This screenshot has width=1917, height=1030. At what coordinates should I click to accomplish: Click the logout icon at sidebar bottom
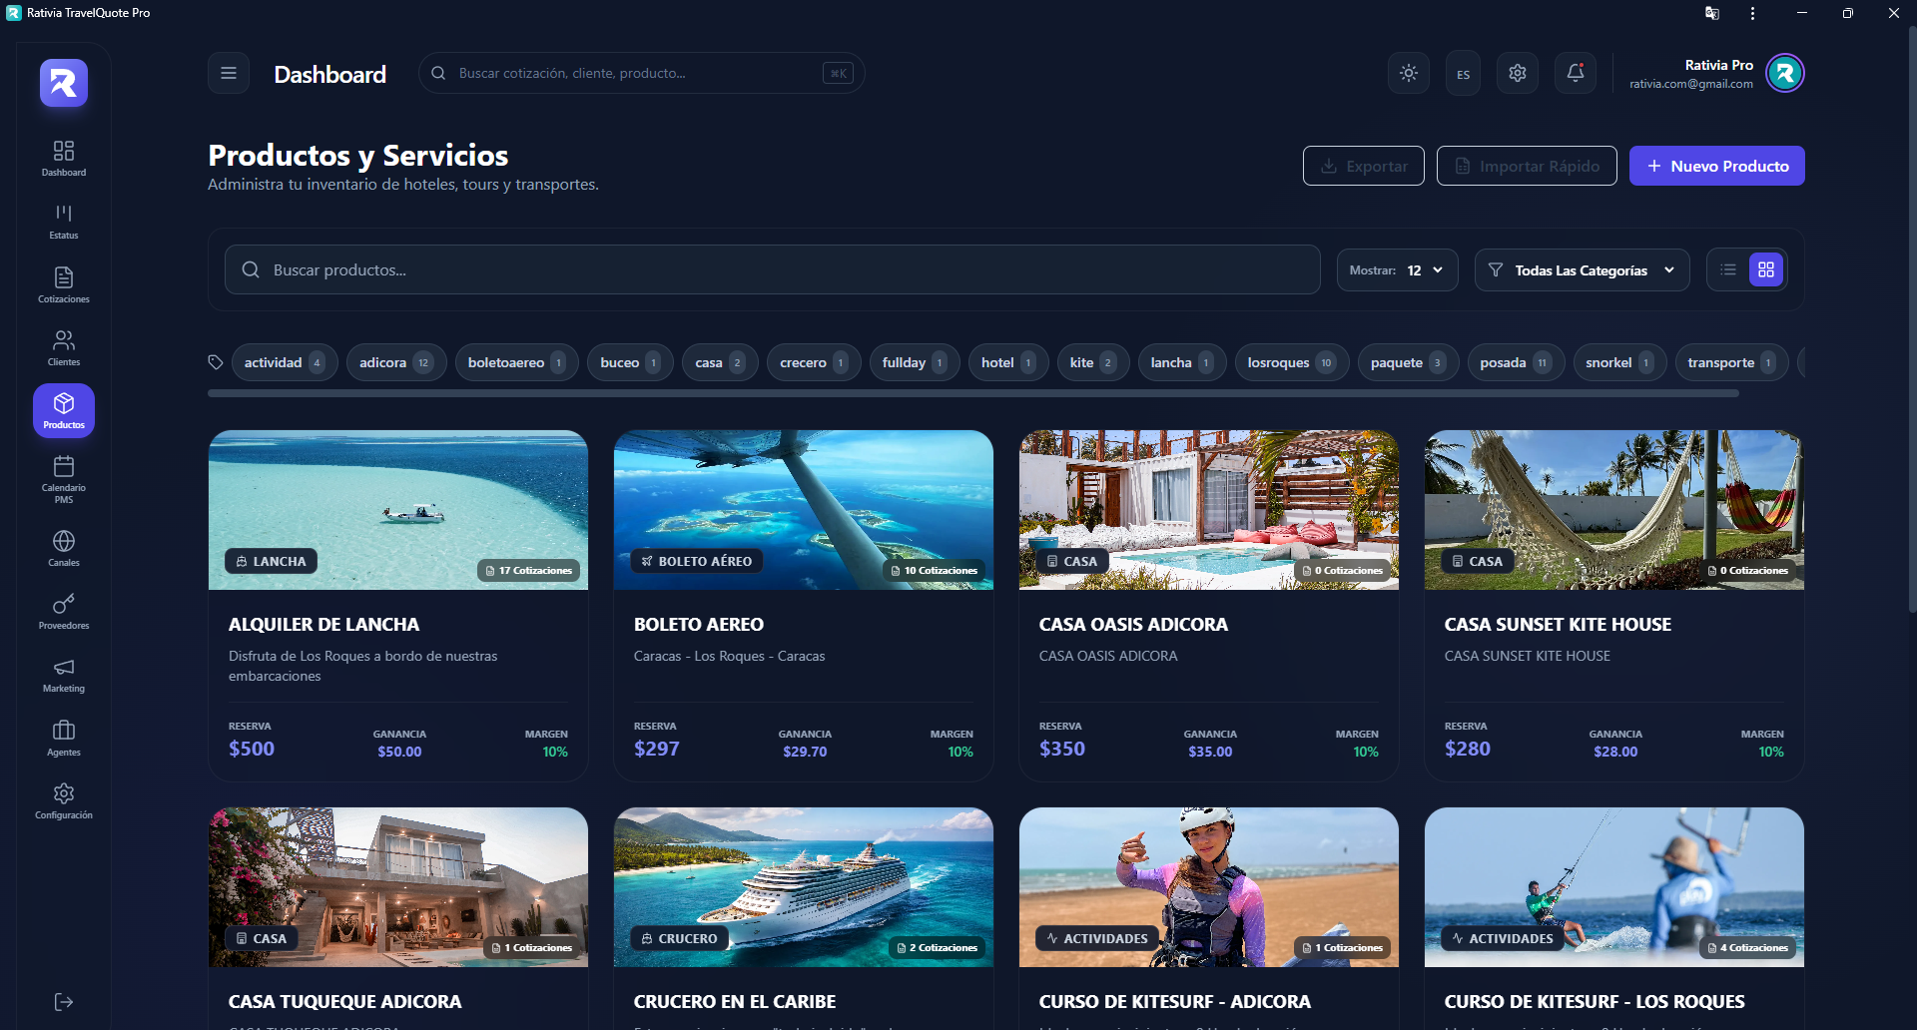64,1002
